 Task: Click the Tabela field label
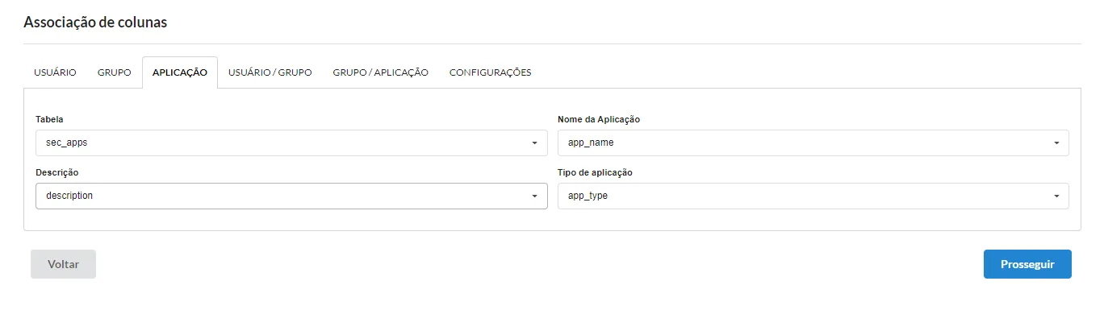coord(50,119)
